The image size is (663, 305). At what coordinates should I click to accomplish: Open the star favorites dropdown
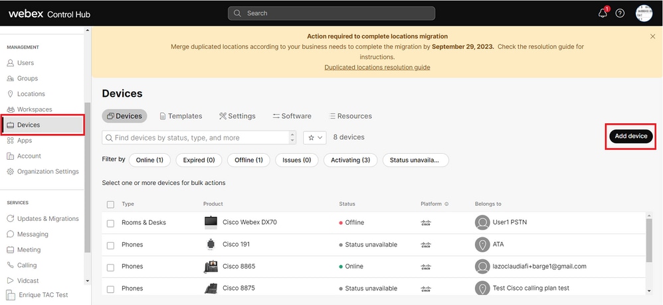(315, 137)
